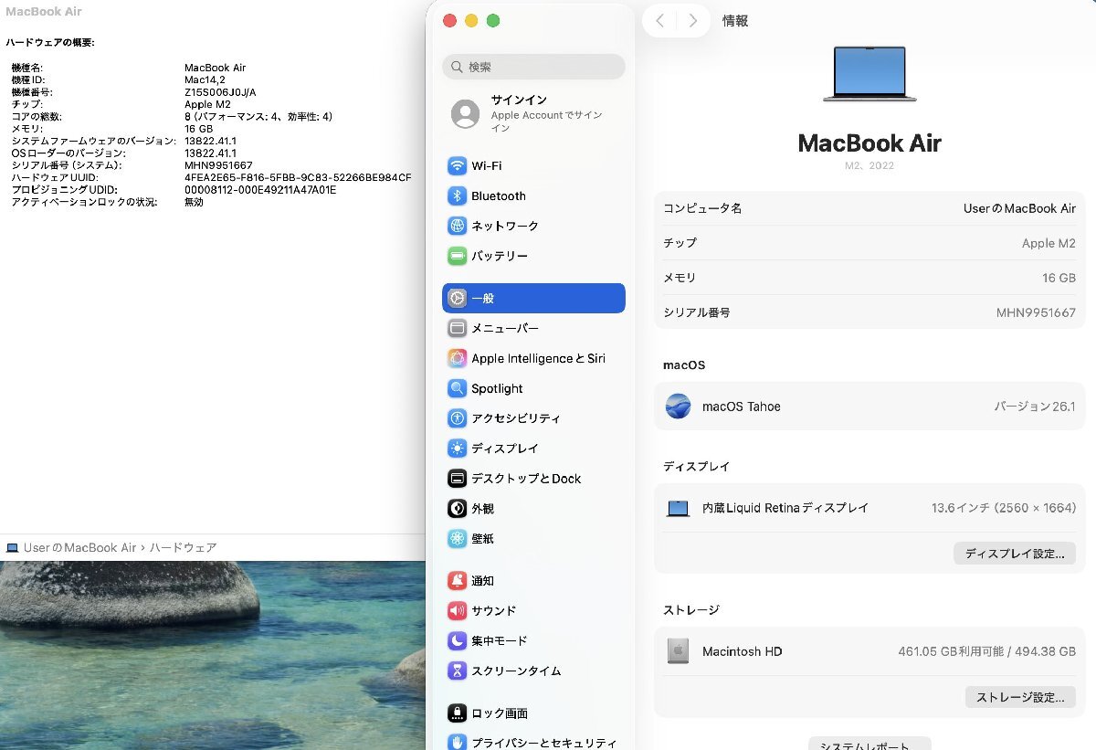Go forward with the right chevron
This screenshot has height=750, width=1096.
(693, 20)
